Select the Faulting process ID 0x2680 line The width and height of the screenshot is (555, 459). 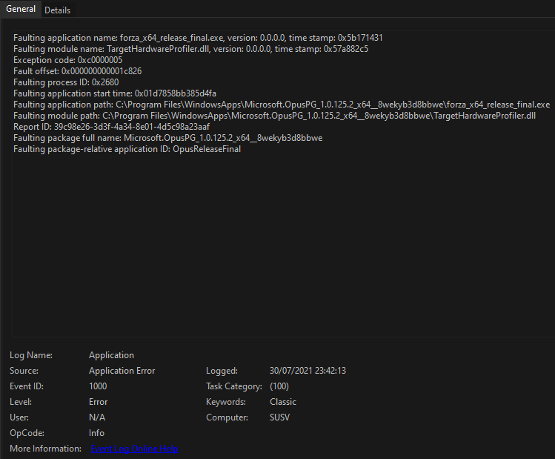(66, 82)
